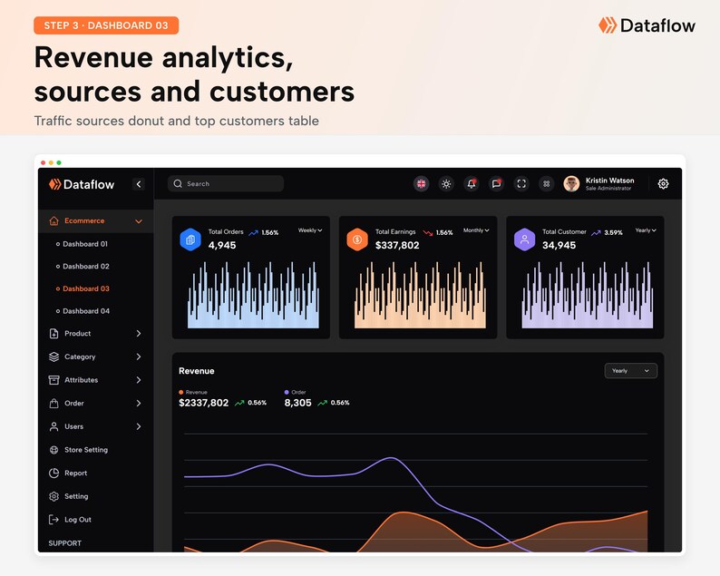Image resolution: width=720 pixels, height=576 pixels.
Task: Open the settings gear in top bar
Action: 663,184
